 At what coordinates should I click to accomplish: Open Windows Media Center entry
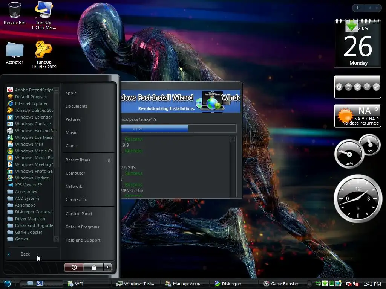click(30, 151)
